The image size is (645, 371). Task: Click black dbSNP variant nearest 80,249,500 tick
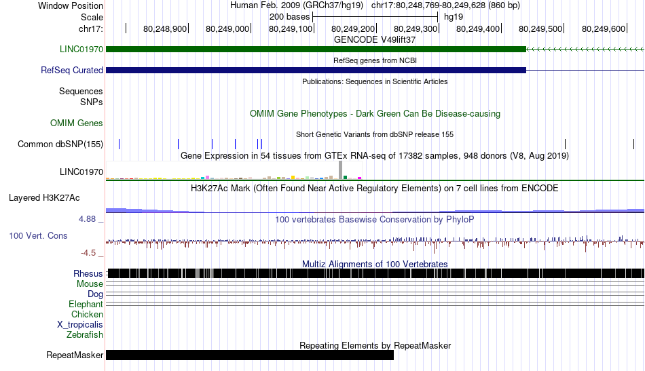pos(565,144)
